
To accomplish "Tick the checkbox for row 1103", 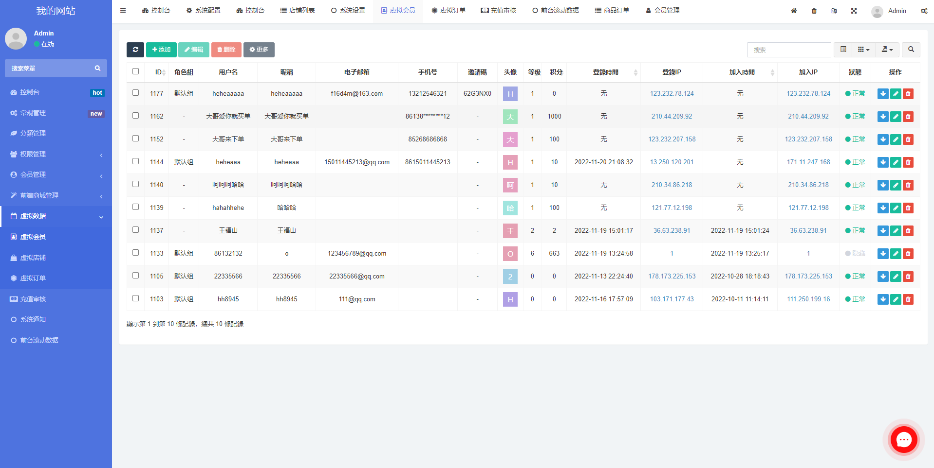I will (x=135, y=298).
